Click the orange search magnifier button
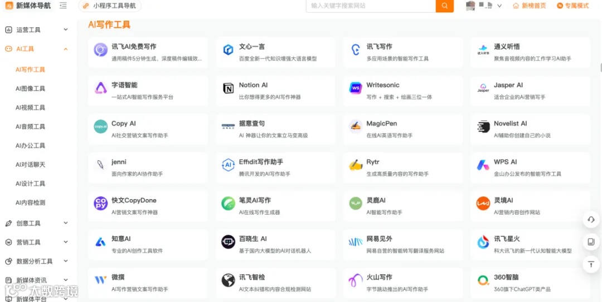 [x=445, y=6]
